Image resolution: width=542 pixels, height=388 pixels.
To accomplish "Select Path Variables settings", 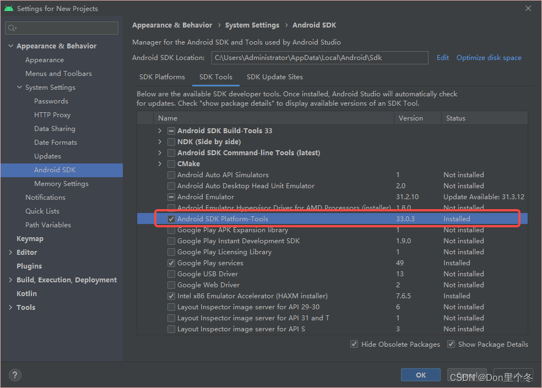I will [x=48, y=225].
